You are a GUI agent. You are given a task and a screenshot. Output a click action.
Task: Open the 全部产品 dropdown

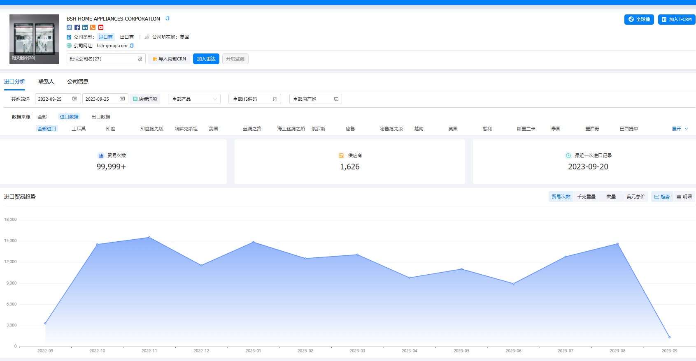pyautogui.click(x=194, y=99)
